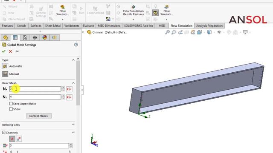Open the Weldments tab

coord(72,25)
